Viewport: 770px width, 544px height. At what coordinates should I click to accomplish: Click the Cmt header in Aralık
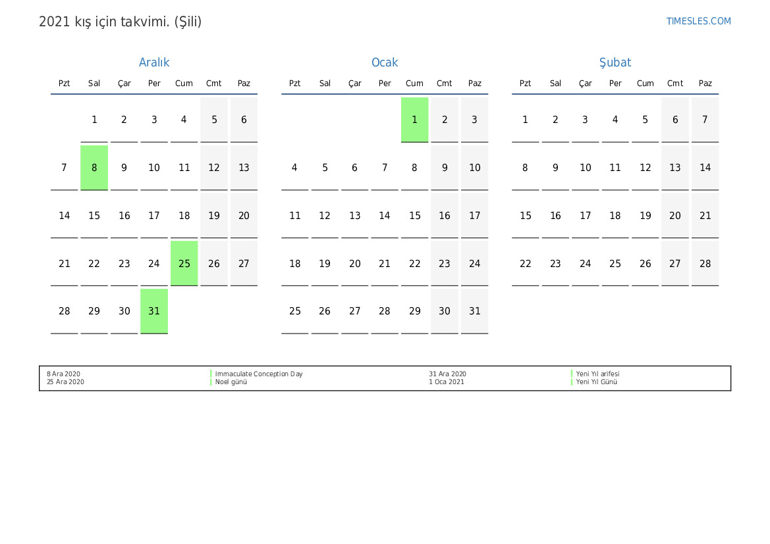coord(214,84)
